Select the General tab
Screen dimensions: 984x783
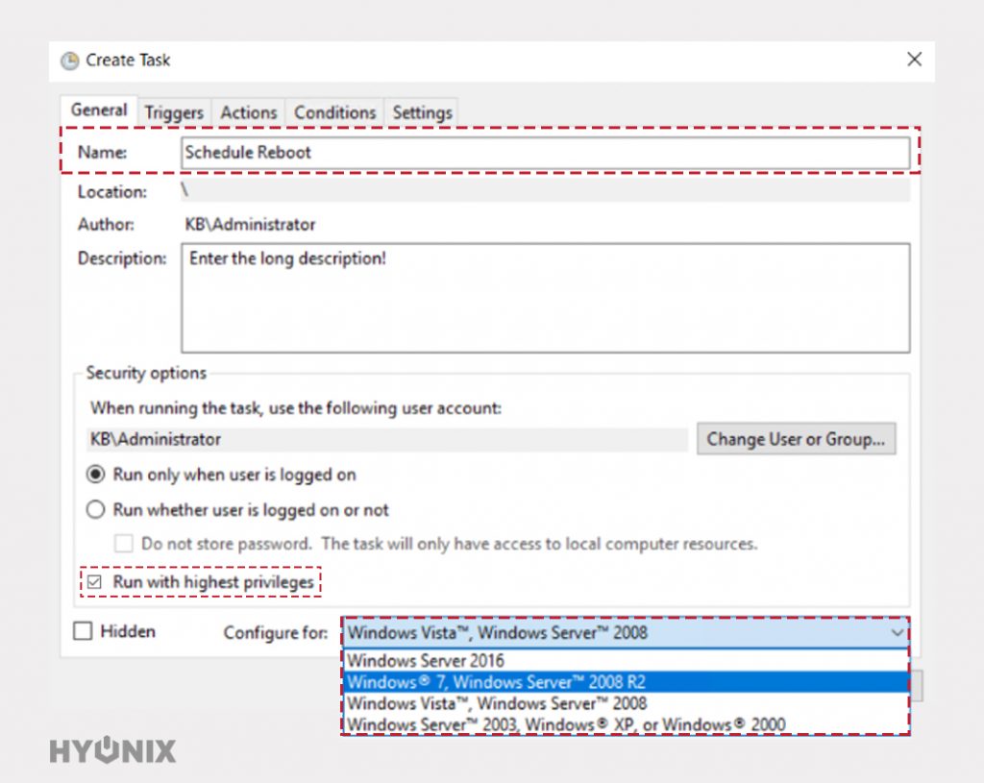point(98,110)
